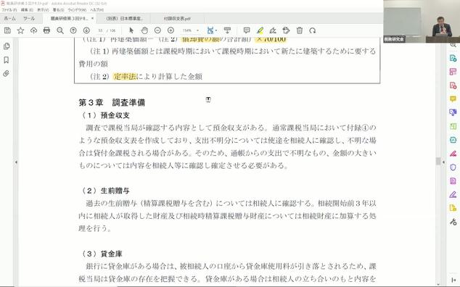460x287 pixels.
Task: Open the Edit PDF red tool
Action: tap(453, 86)
